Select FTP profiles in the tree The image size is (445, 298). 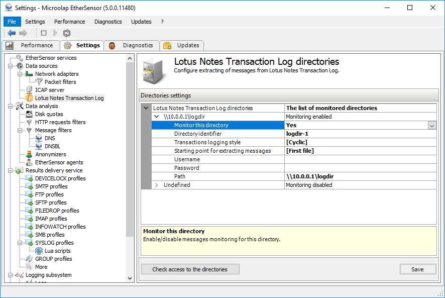(x=49, y=194)
